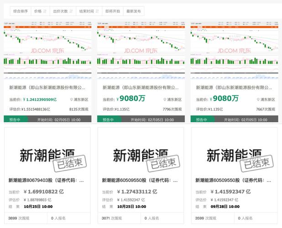282x228 pixels.
Task: Open the ended listing image ending 09月28日
Action: click(235, 155)
